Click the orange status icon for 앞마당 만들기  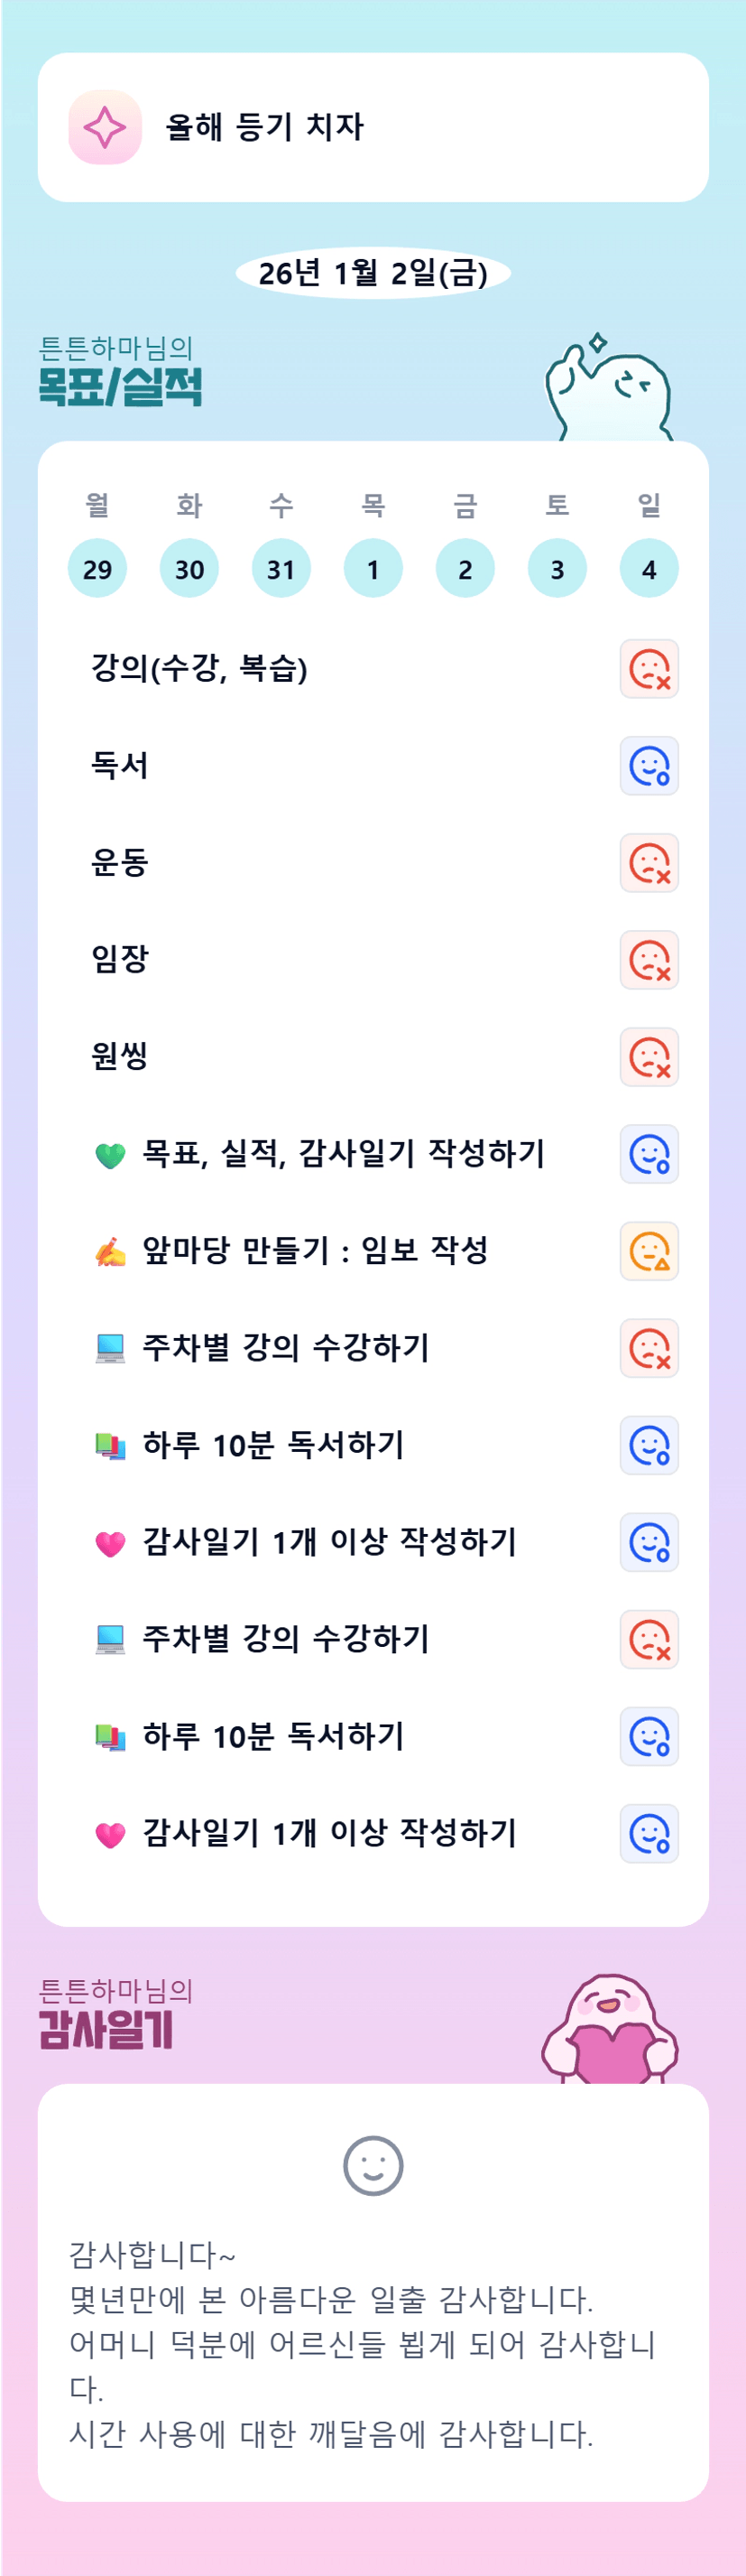pyautogui.click(x=649, y=1251)
